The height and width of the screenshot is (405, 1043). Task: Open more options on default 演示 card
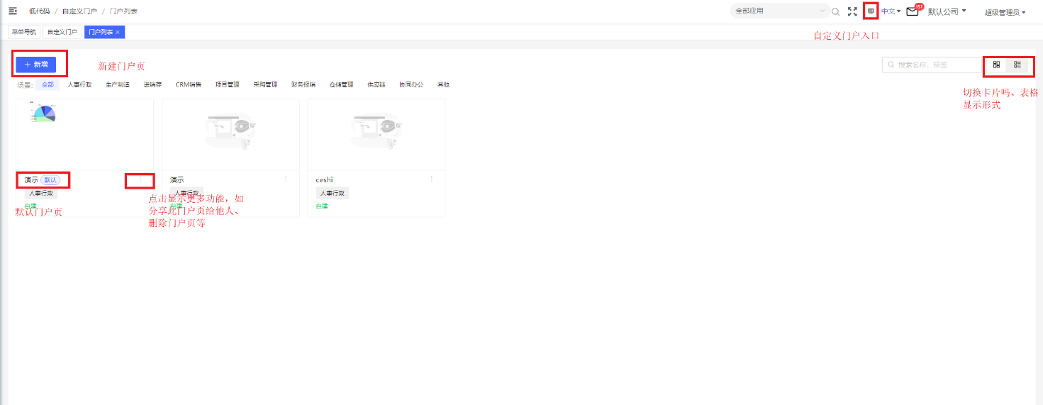pos(140,179)
